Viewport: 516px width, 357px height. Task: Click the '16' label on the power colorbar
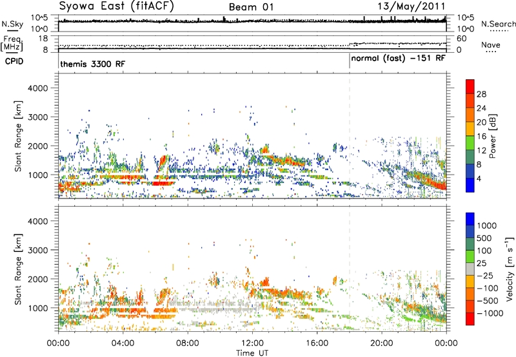pyautogui.click(x=481, y=137)
